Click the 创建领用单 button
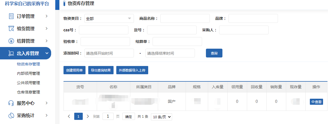Image resolution: width=328 pixels, height=124 pixels. pos(75,70)
